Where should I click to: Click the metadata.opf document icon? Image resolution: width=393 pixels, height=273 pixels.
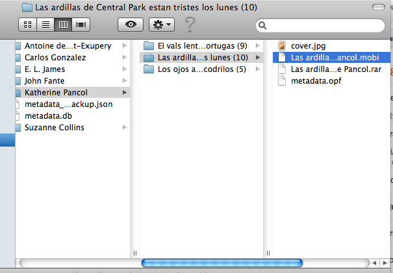282,81
